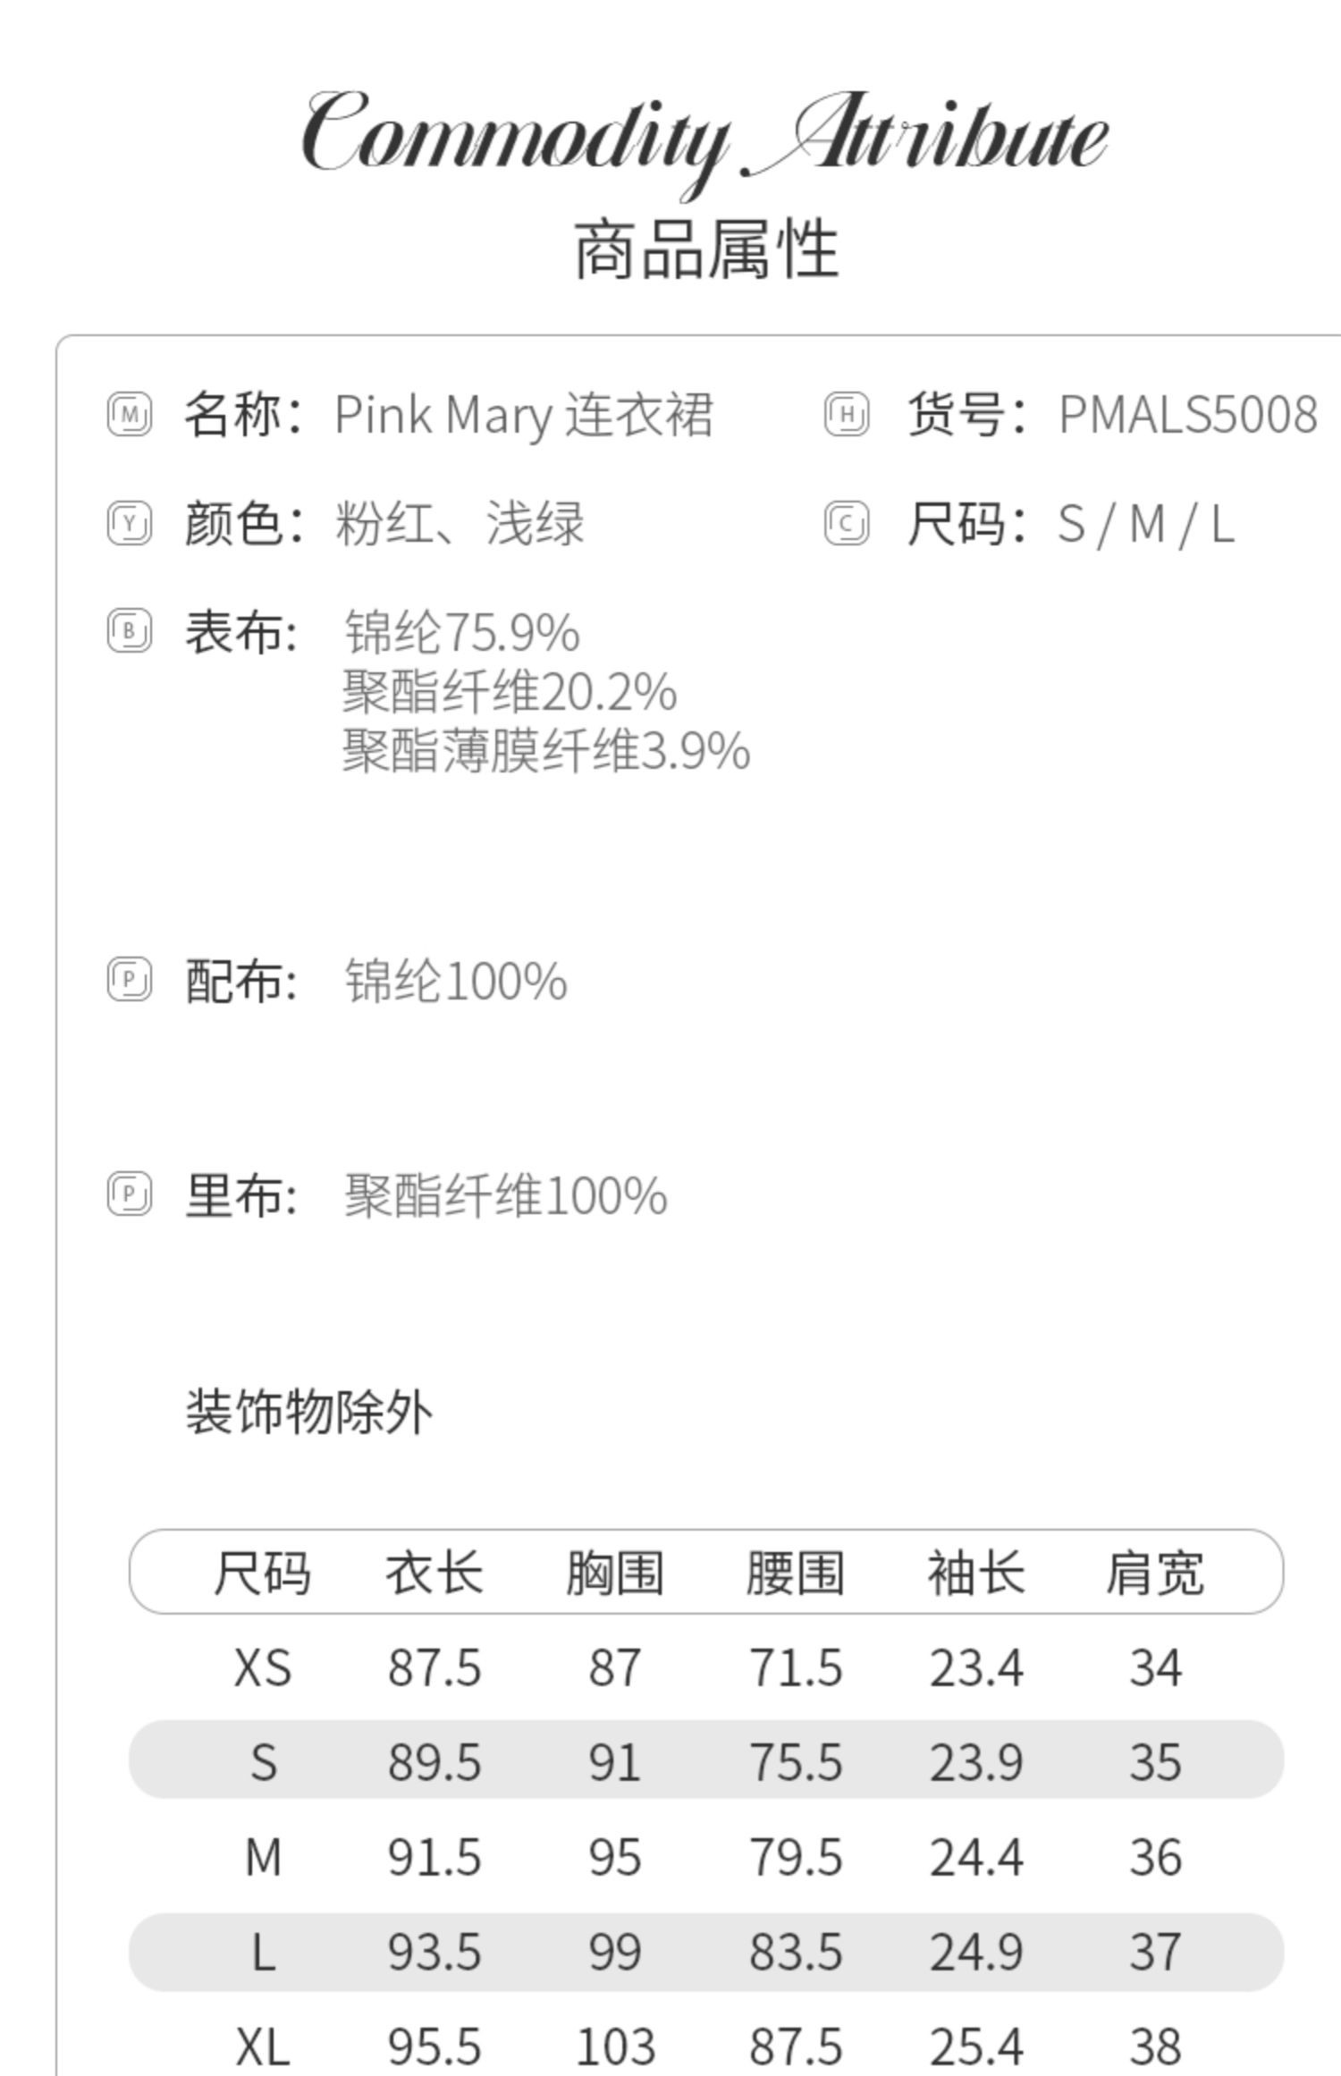Image resolution: width=1341 pixels, height=2076 pixels.
Task: Click the 袖长 column header
Action: click(976, 1574)
